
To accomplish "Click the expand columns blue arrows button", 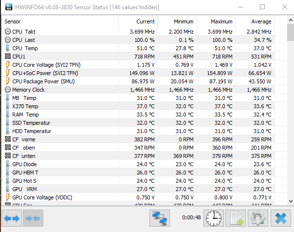I will tap(12, 218).
